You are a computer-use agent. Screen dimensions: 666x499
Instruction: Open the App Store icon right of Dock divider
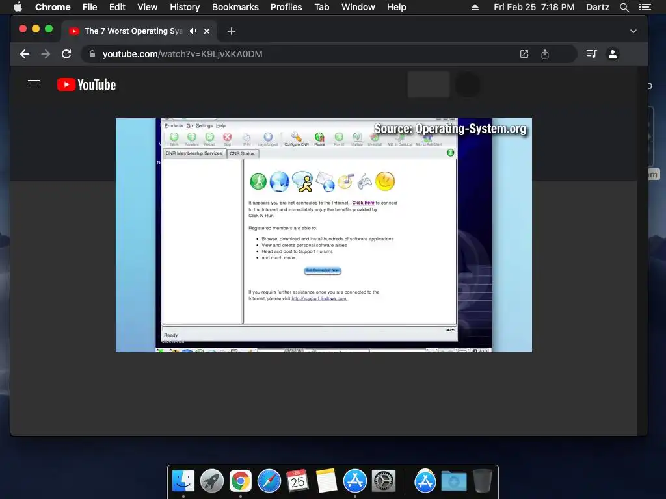425,481
